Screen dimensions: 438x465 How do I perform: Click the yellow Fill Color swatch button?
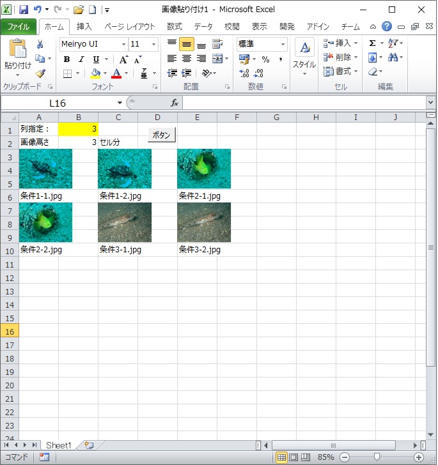click(x=95, y=73)
